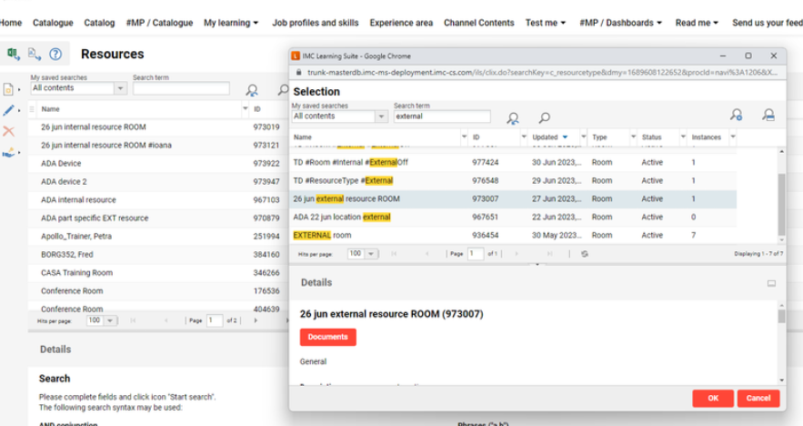Select BORG352, Fred row
Viewport: 803px width, 426px height.
[159, 254]
